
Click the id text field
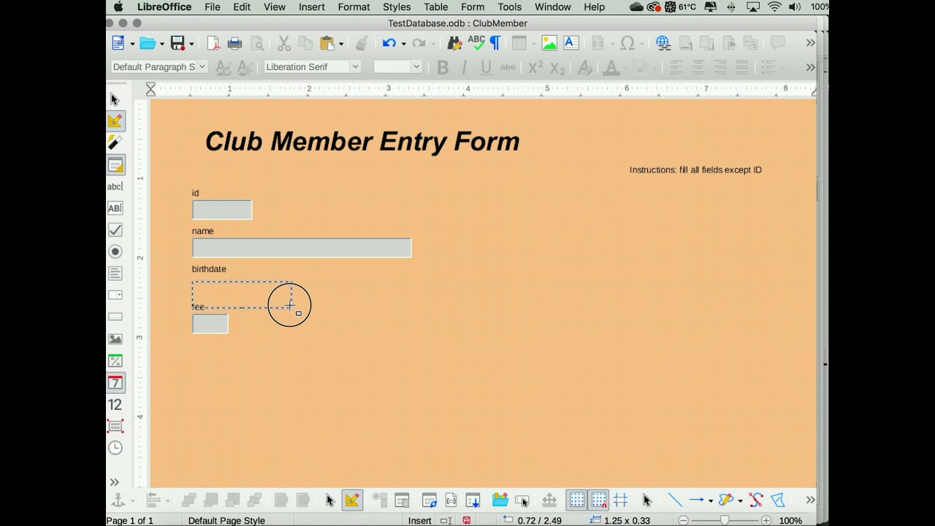222,210
